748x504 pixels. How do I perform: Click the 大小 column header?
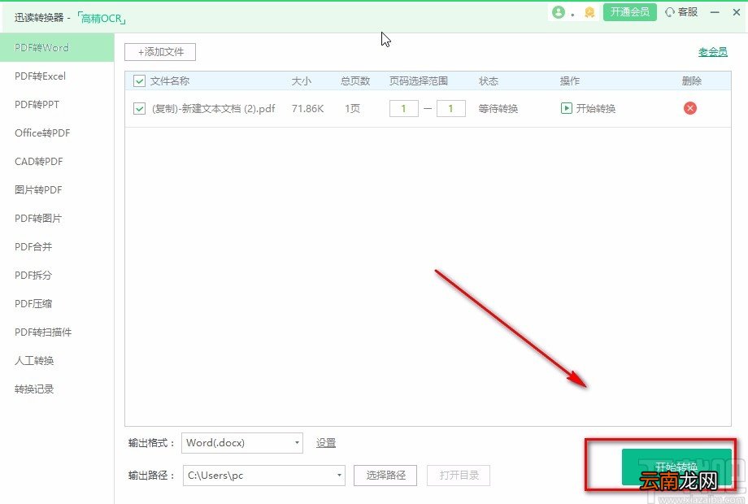click(x=301, y=81)
